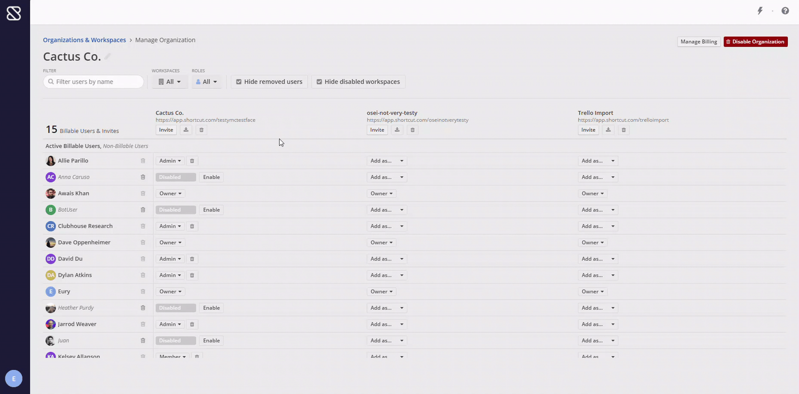This screenshot has height=394, width=799.
Task: Open Awais Khan's Owner role dropdown
Action: pos(170,193)
